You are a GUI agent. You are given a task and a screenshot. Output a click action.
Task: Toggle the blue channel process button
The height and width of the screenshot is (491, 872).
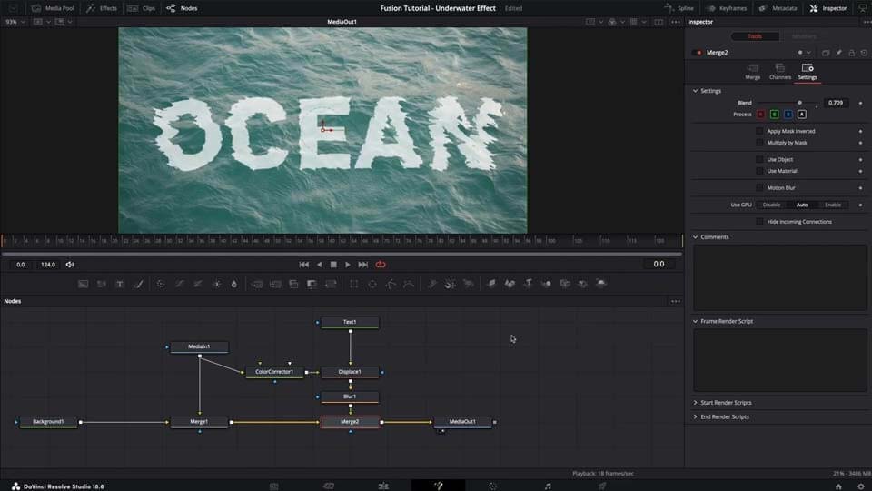coord(788,115)
